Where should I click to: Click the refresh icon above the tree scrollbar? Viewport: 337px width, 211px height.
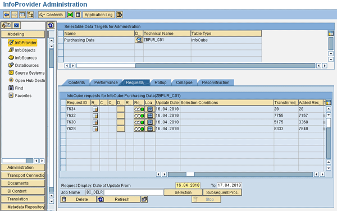(51, 25)
